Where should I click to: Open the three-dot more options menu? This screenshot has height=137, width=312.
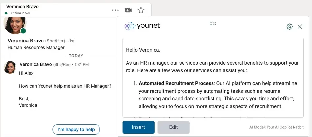115,10
